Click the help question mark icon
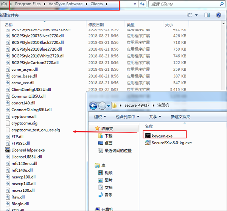 (218, 15)
